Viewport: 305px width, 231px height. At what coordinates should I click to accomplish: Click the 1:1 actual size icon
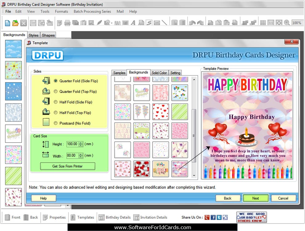(271, 23)
